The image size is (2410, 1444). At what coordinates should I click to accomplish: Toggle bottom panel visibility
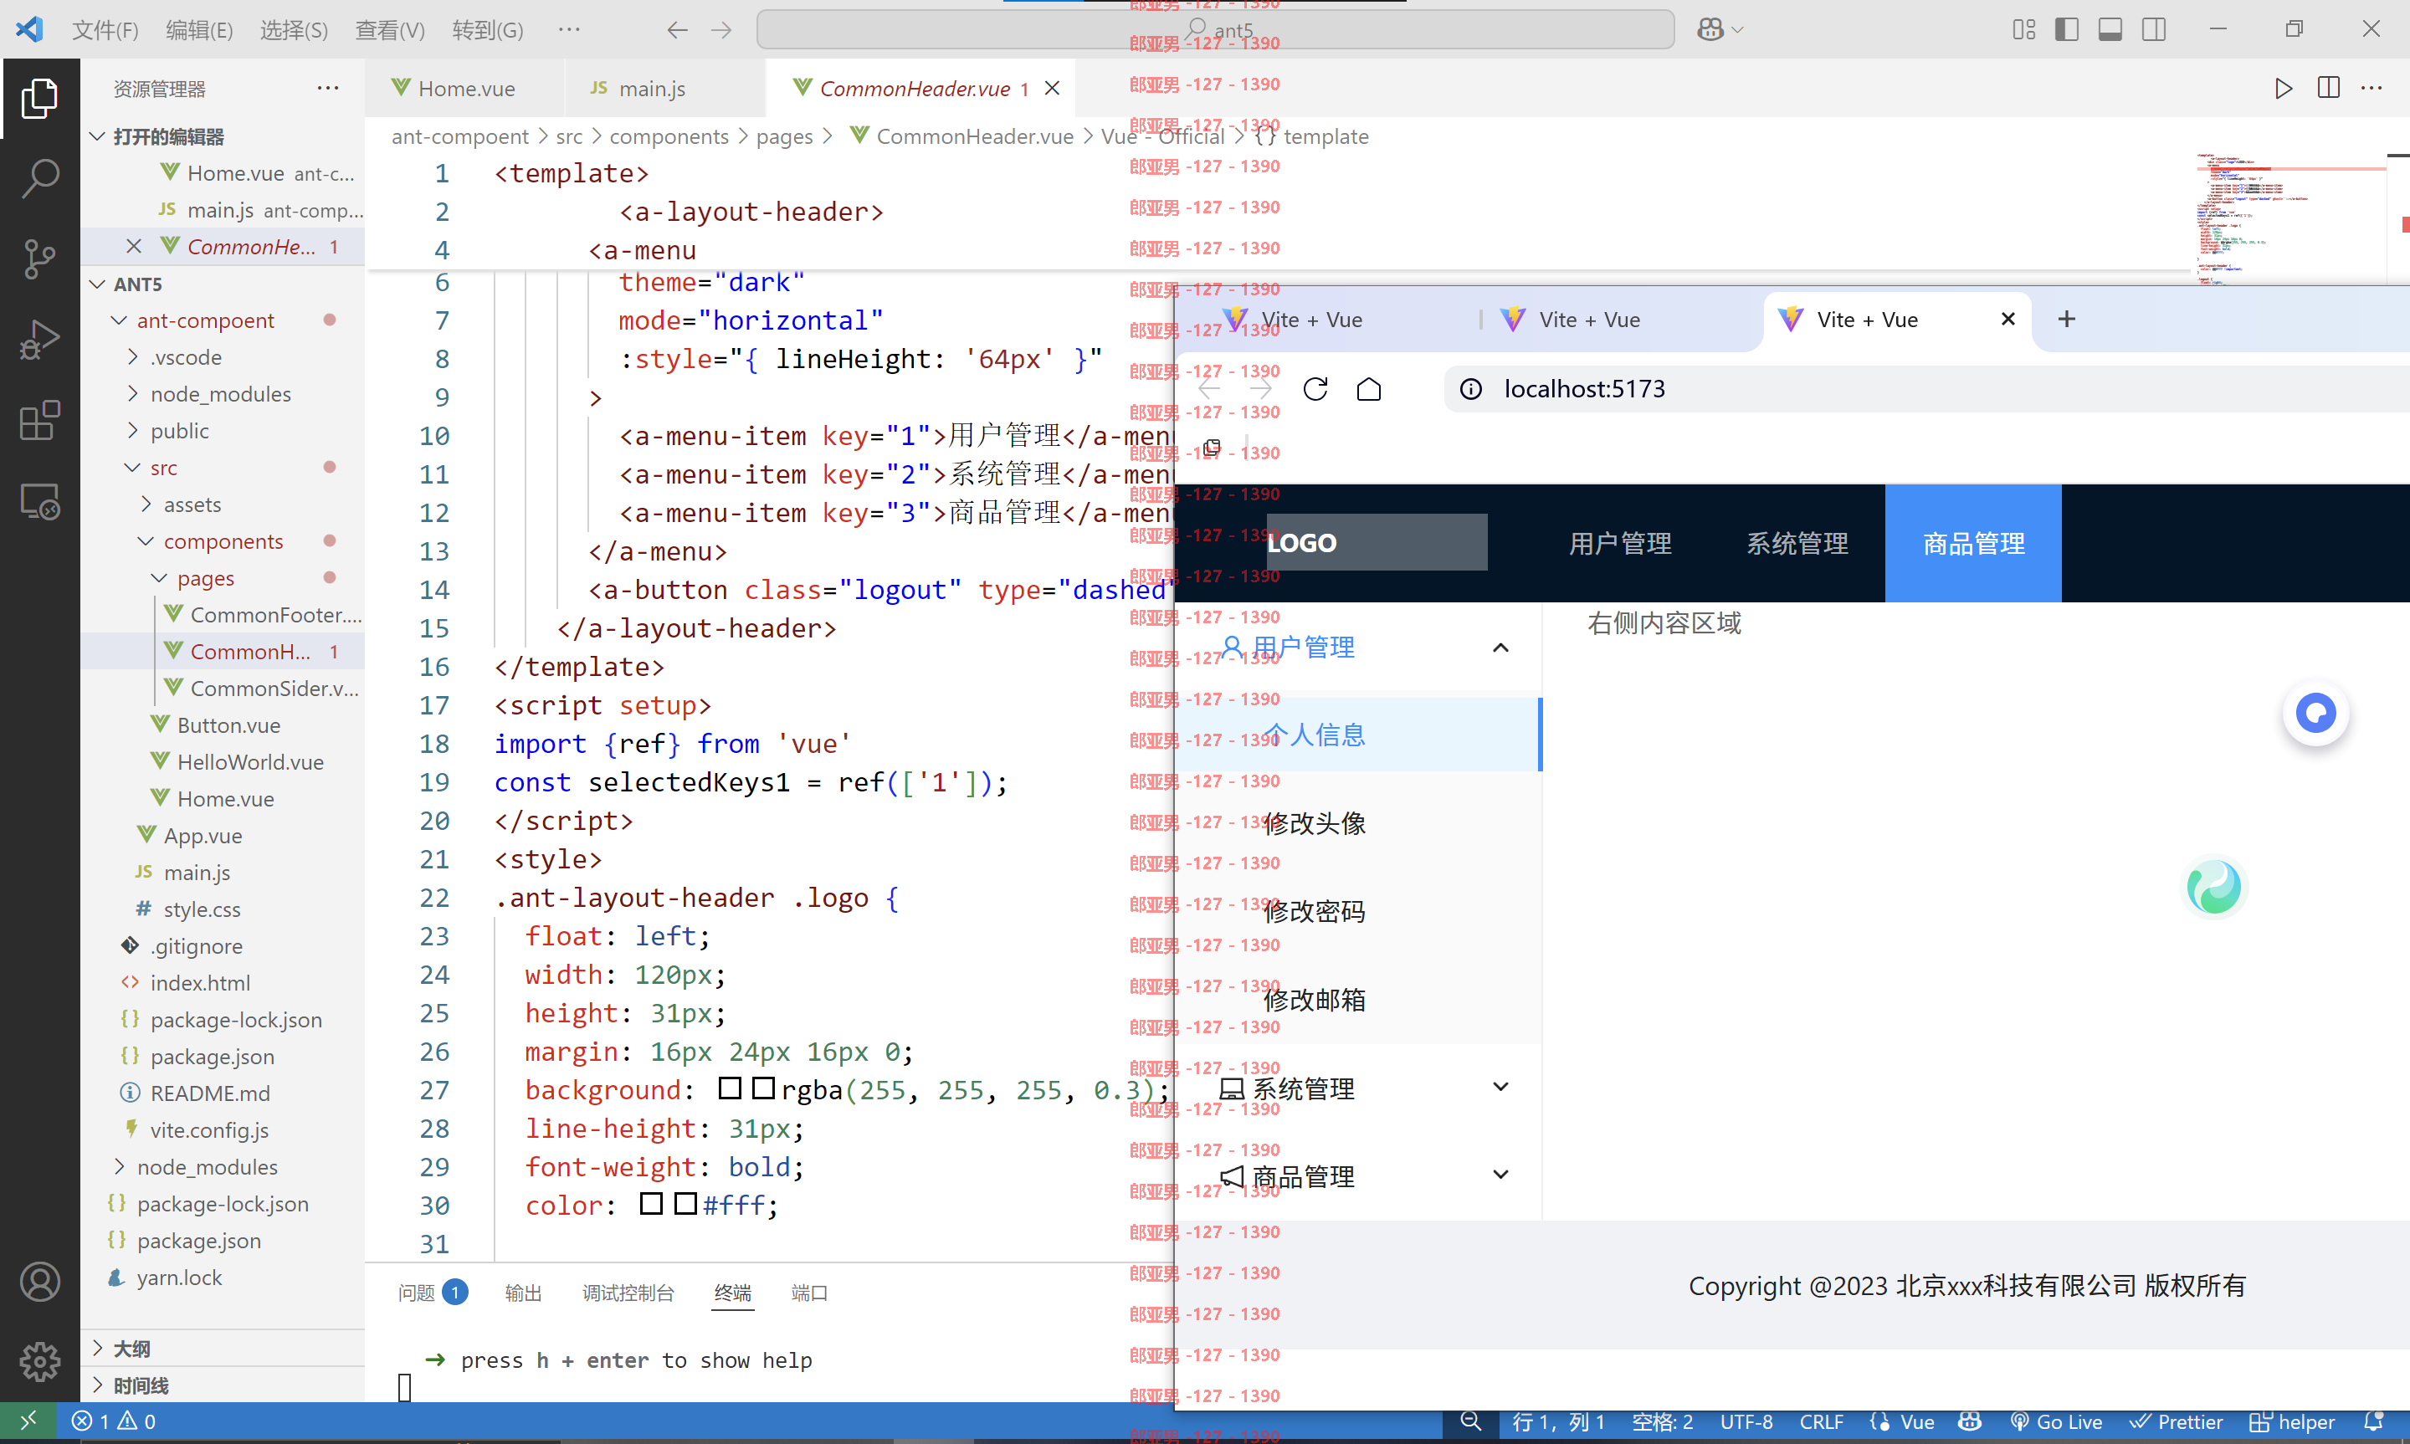pyautogui.click(x=2110, y=30)
